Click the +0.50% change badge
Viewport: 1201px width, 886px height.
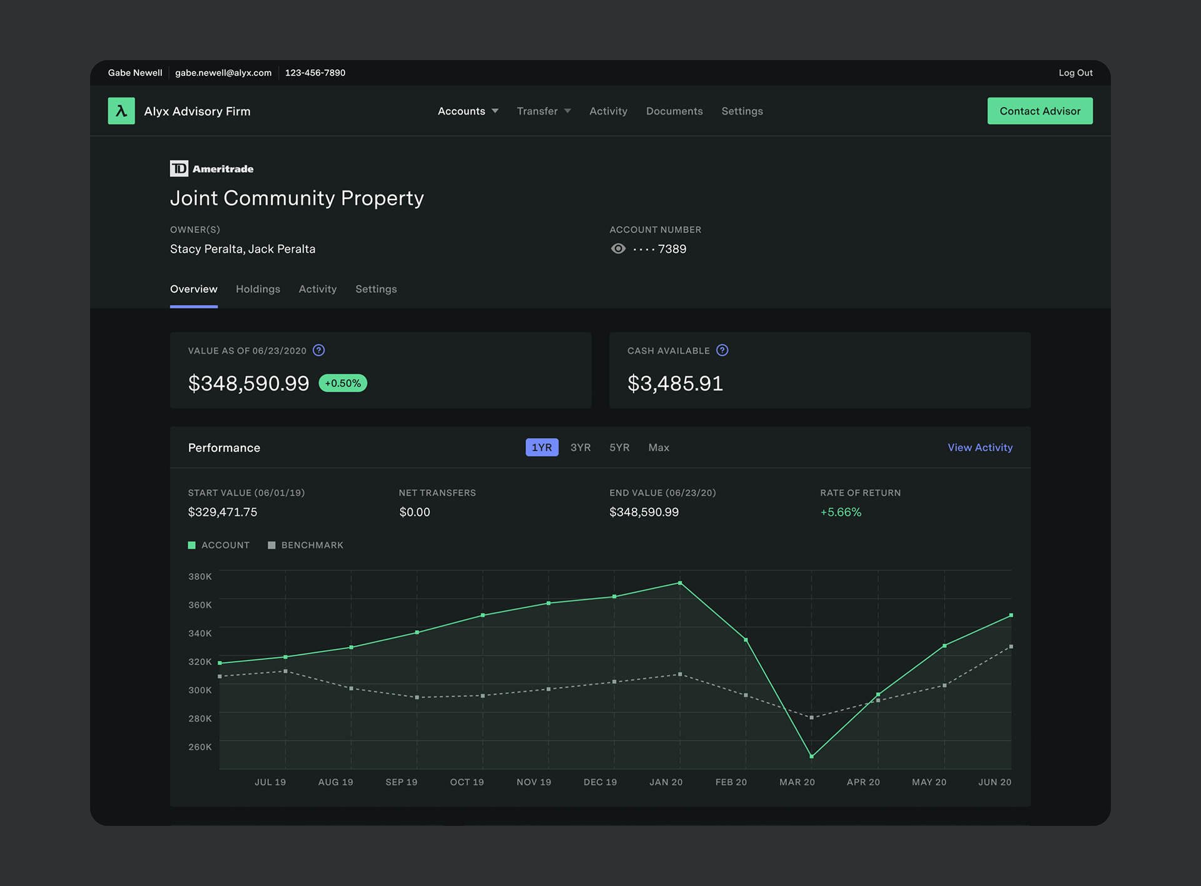[x=343, y=383]
